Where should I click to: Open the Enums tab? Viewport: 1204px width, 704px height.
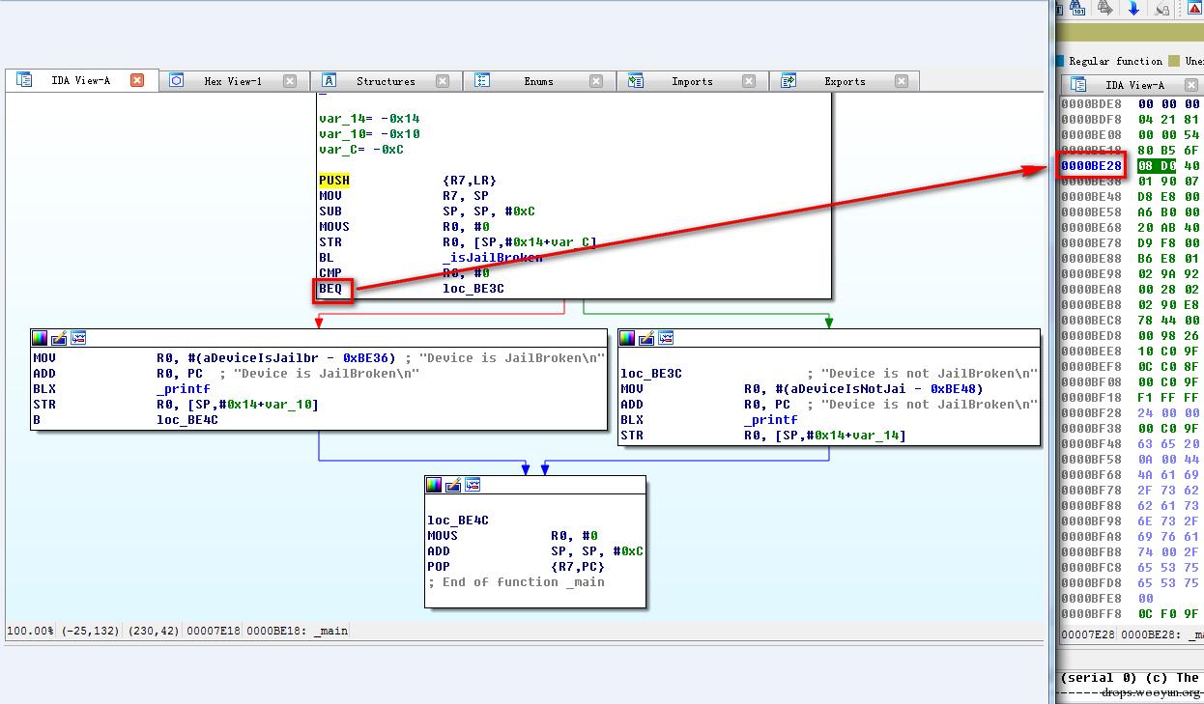coord(538,81)
